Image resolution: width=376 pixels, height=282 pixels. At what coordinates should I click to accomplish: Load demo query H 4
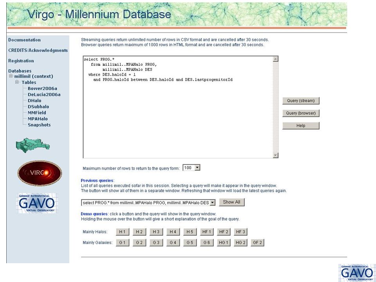173,232
